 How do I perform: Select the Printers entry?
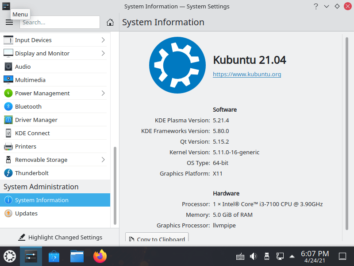(55, 146)
